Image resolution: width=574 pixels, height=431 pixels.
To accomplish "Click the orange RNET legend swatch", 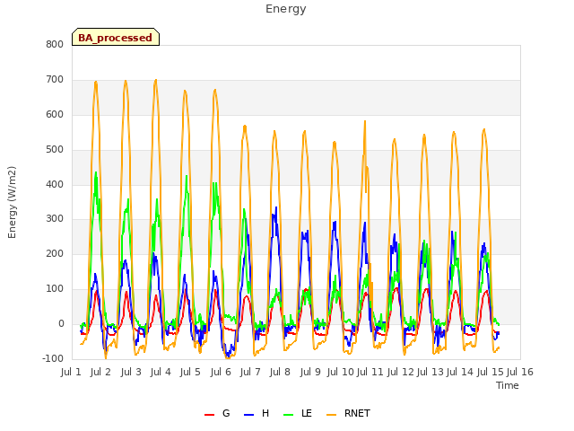I will click(331, 415).
